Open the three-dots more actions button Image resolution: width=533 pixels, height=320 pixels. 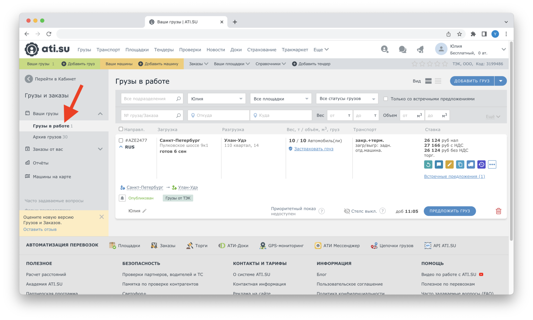[x=492, y=164]
